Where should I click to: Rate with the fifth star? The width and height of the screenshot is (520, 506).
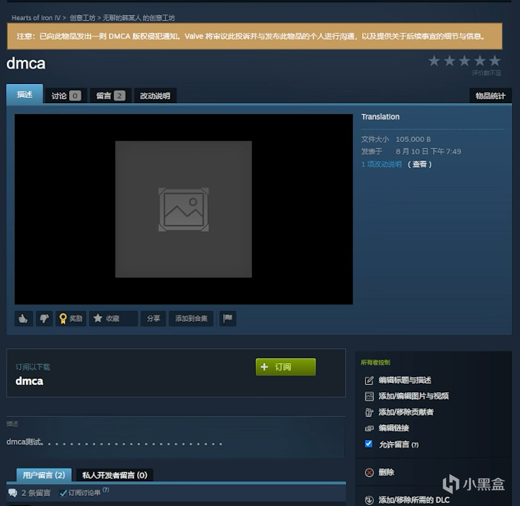tap(495, 61)
